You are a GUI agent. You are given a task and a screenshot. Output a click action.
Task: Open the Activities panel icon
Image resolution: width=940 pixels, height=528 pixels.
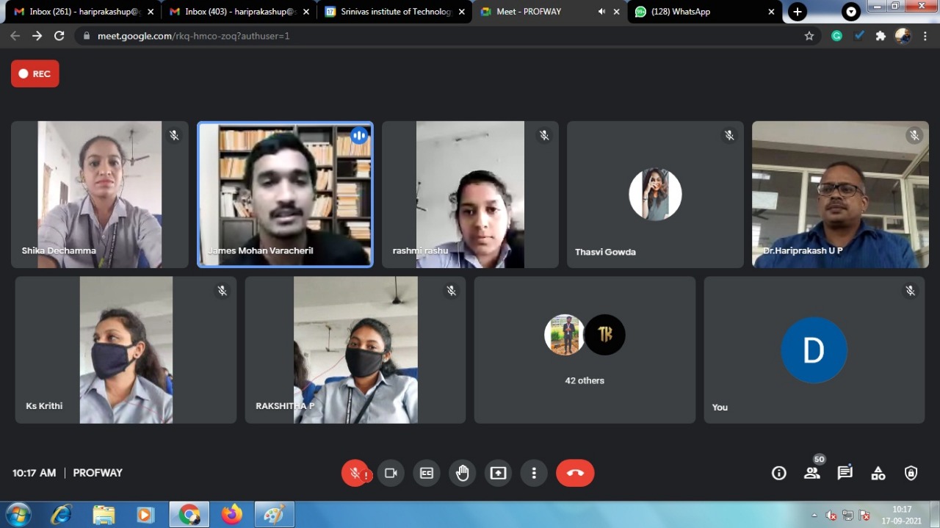click(878, 473)
